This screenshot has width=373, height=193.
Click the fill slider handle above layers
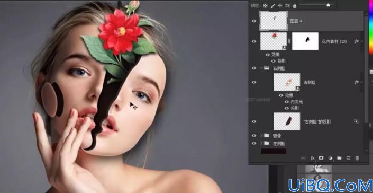click(x=328, y=5)
